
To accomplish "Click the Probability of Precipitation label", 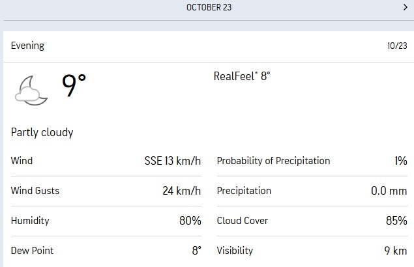I will [x=273, y=161].
